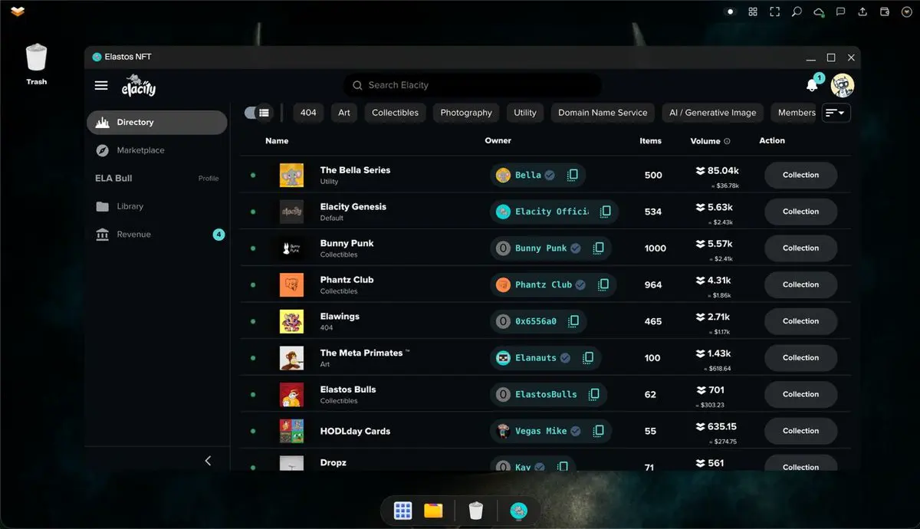Viewport: 920px width, 529px height.
Task: Click the Volume column header
Action: pos(705,141)
